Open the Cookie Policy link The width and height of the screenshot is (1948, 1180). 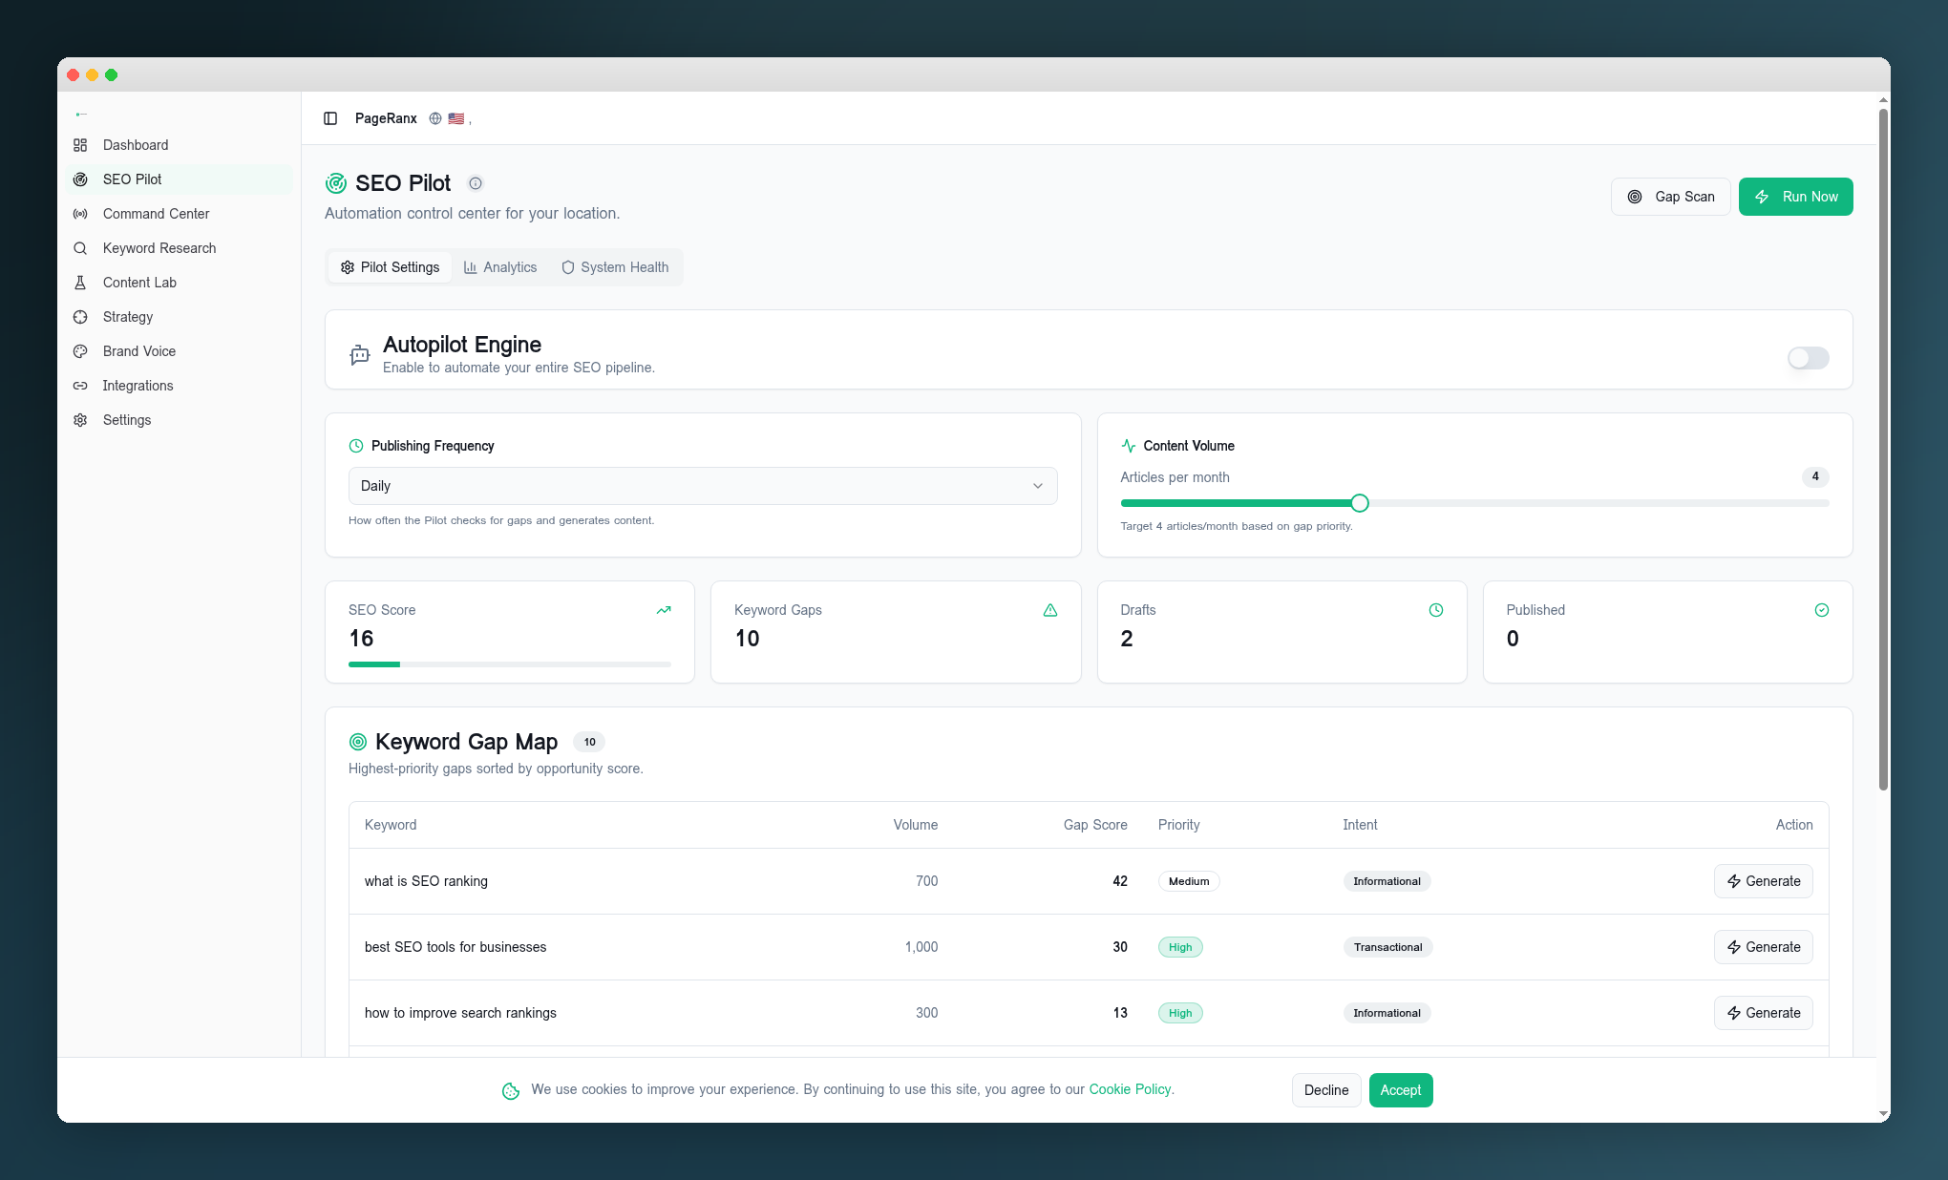(x=1130, y=1089)
